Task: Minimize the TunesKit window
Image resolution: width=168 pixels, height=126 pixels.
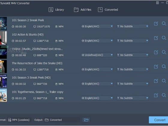Action: (162, 3)
